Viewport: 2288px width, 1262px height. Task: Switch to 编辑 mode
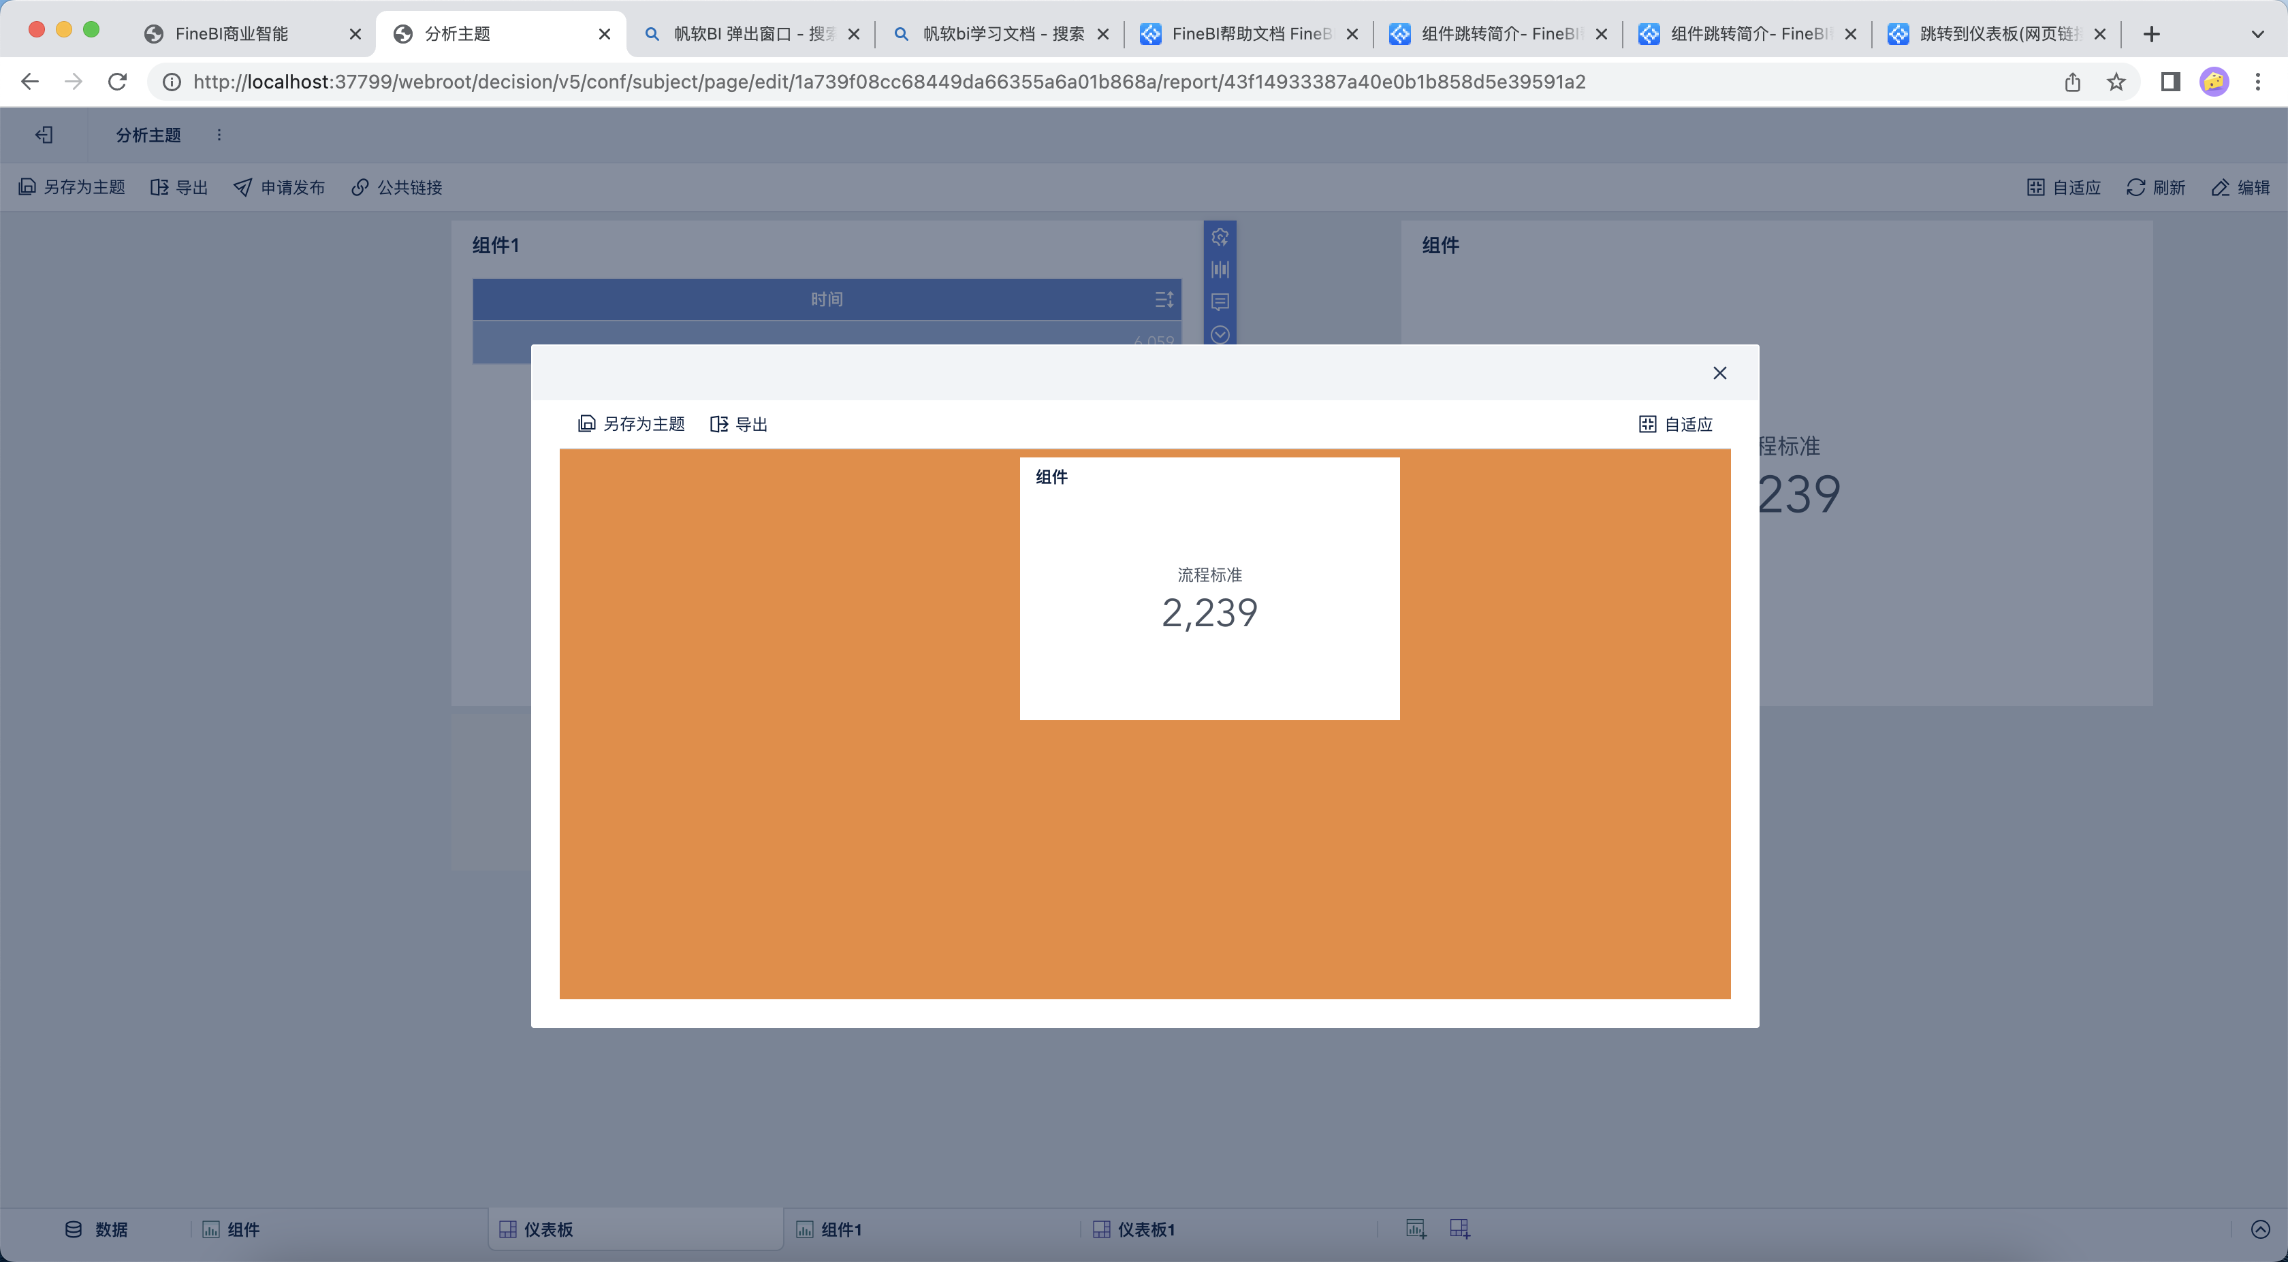(2240, 187)
